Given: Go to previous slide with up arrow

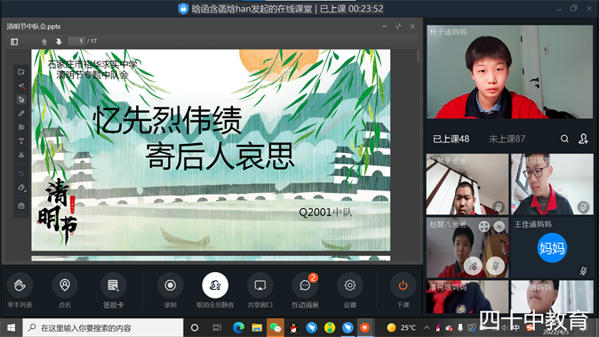Looking at the screenshot, I should click(44, 42).
